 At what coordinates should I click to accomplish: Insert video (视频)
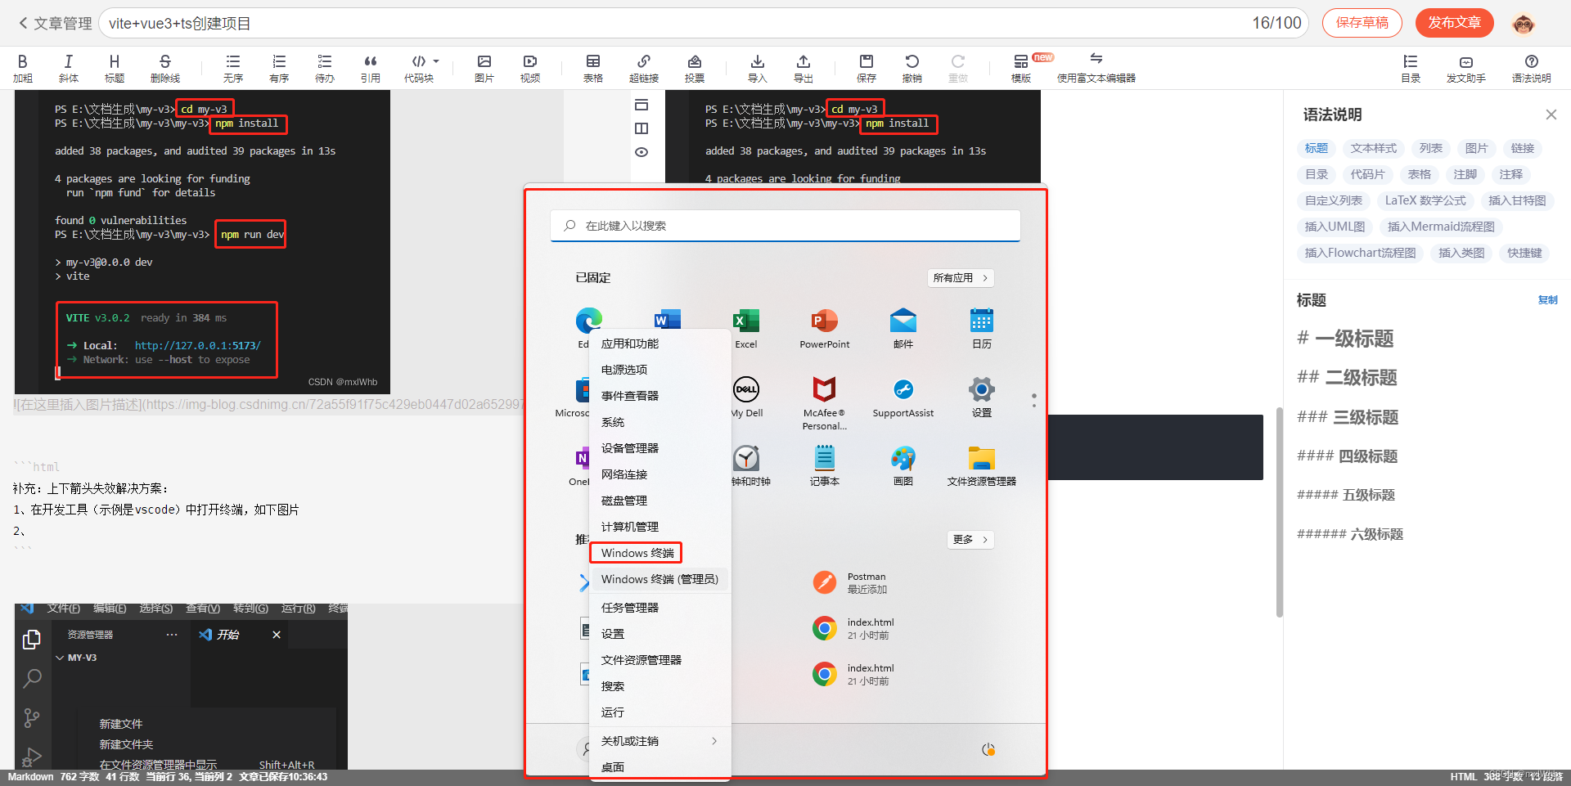[530, 69]
